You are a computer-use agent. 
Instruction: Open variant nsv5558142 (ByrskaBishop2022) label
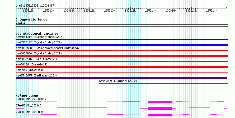coord(39,42)
